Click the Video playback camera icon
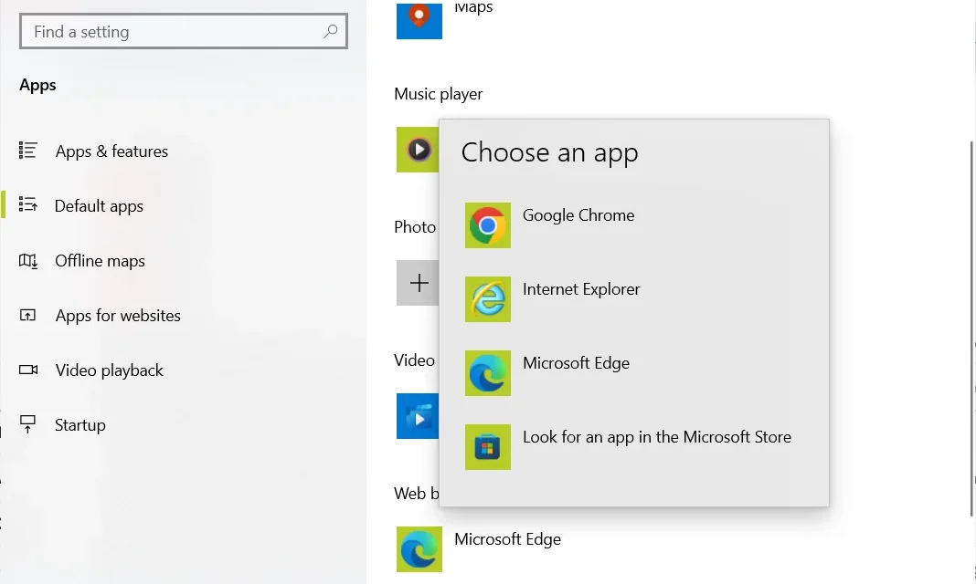 [x=28, y=370]
